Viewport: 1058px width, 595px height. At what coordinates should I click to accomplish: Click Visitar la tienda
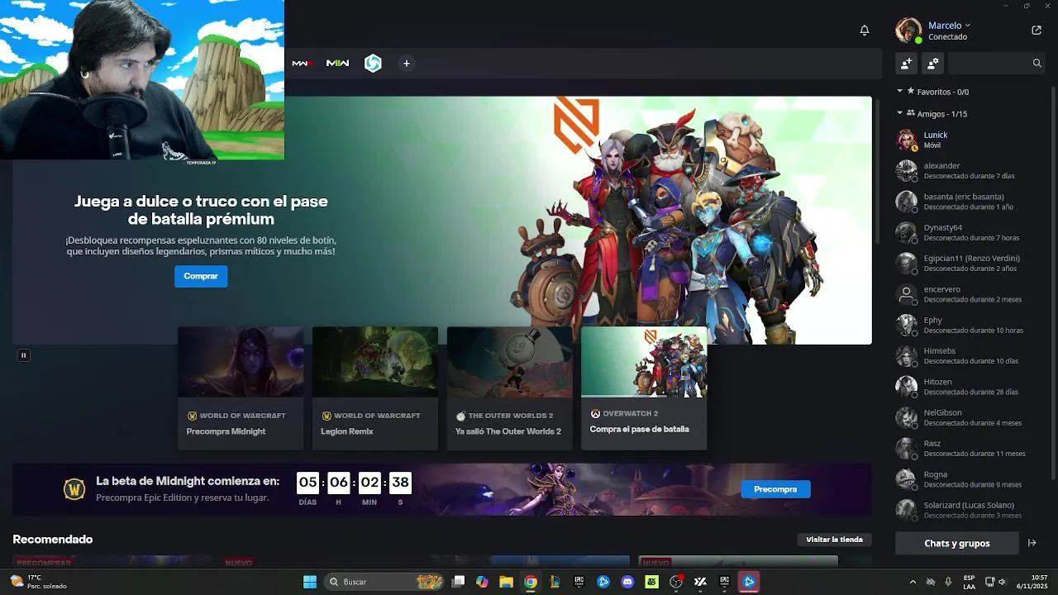pyautogui.click(x=834, y=540)
